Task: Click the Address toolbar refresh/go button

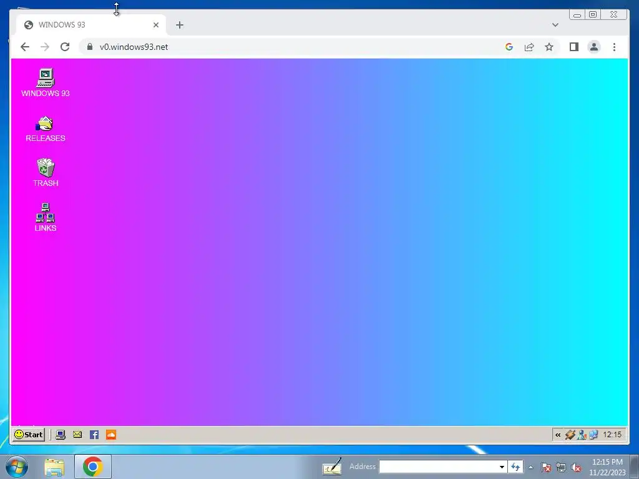Action: click(x=515, y=467)
